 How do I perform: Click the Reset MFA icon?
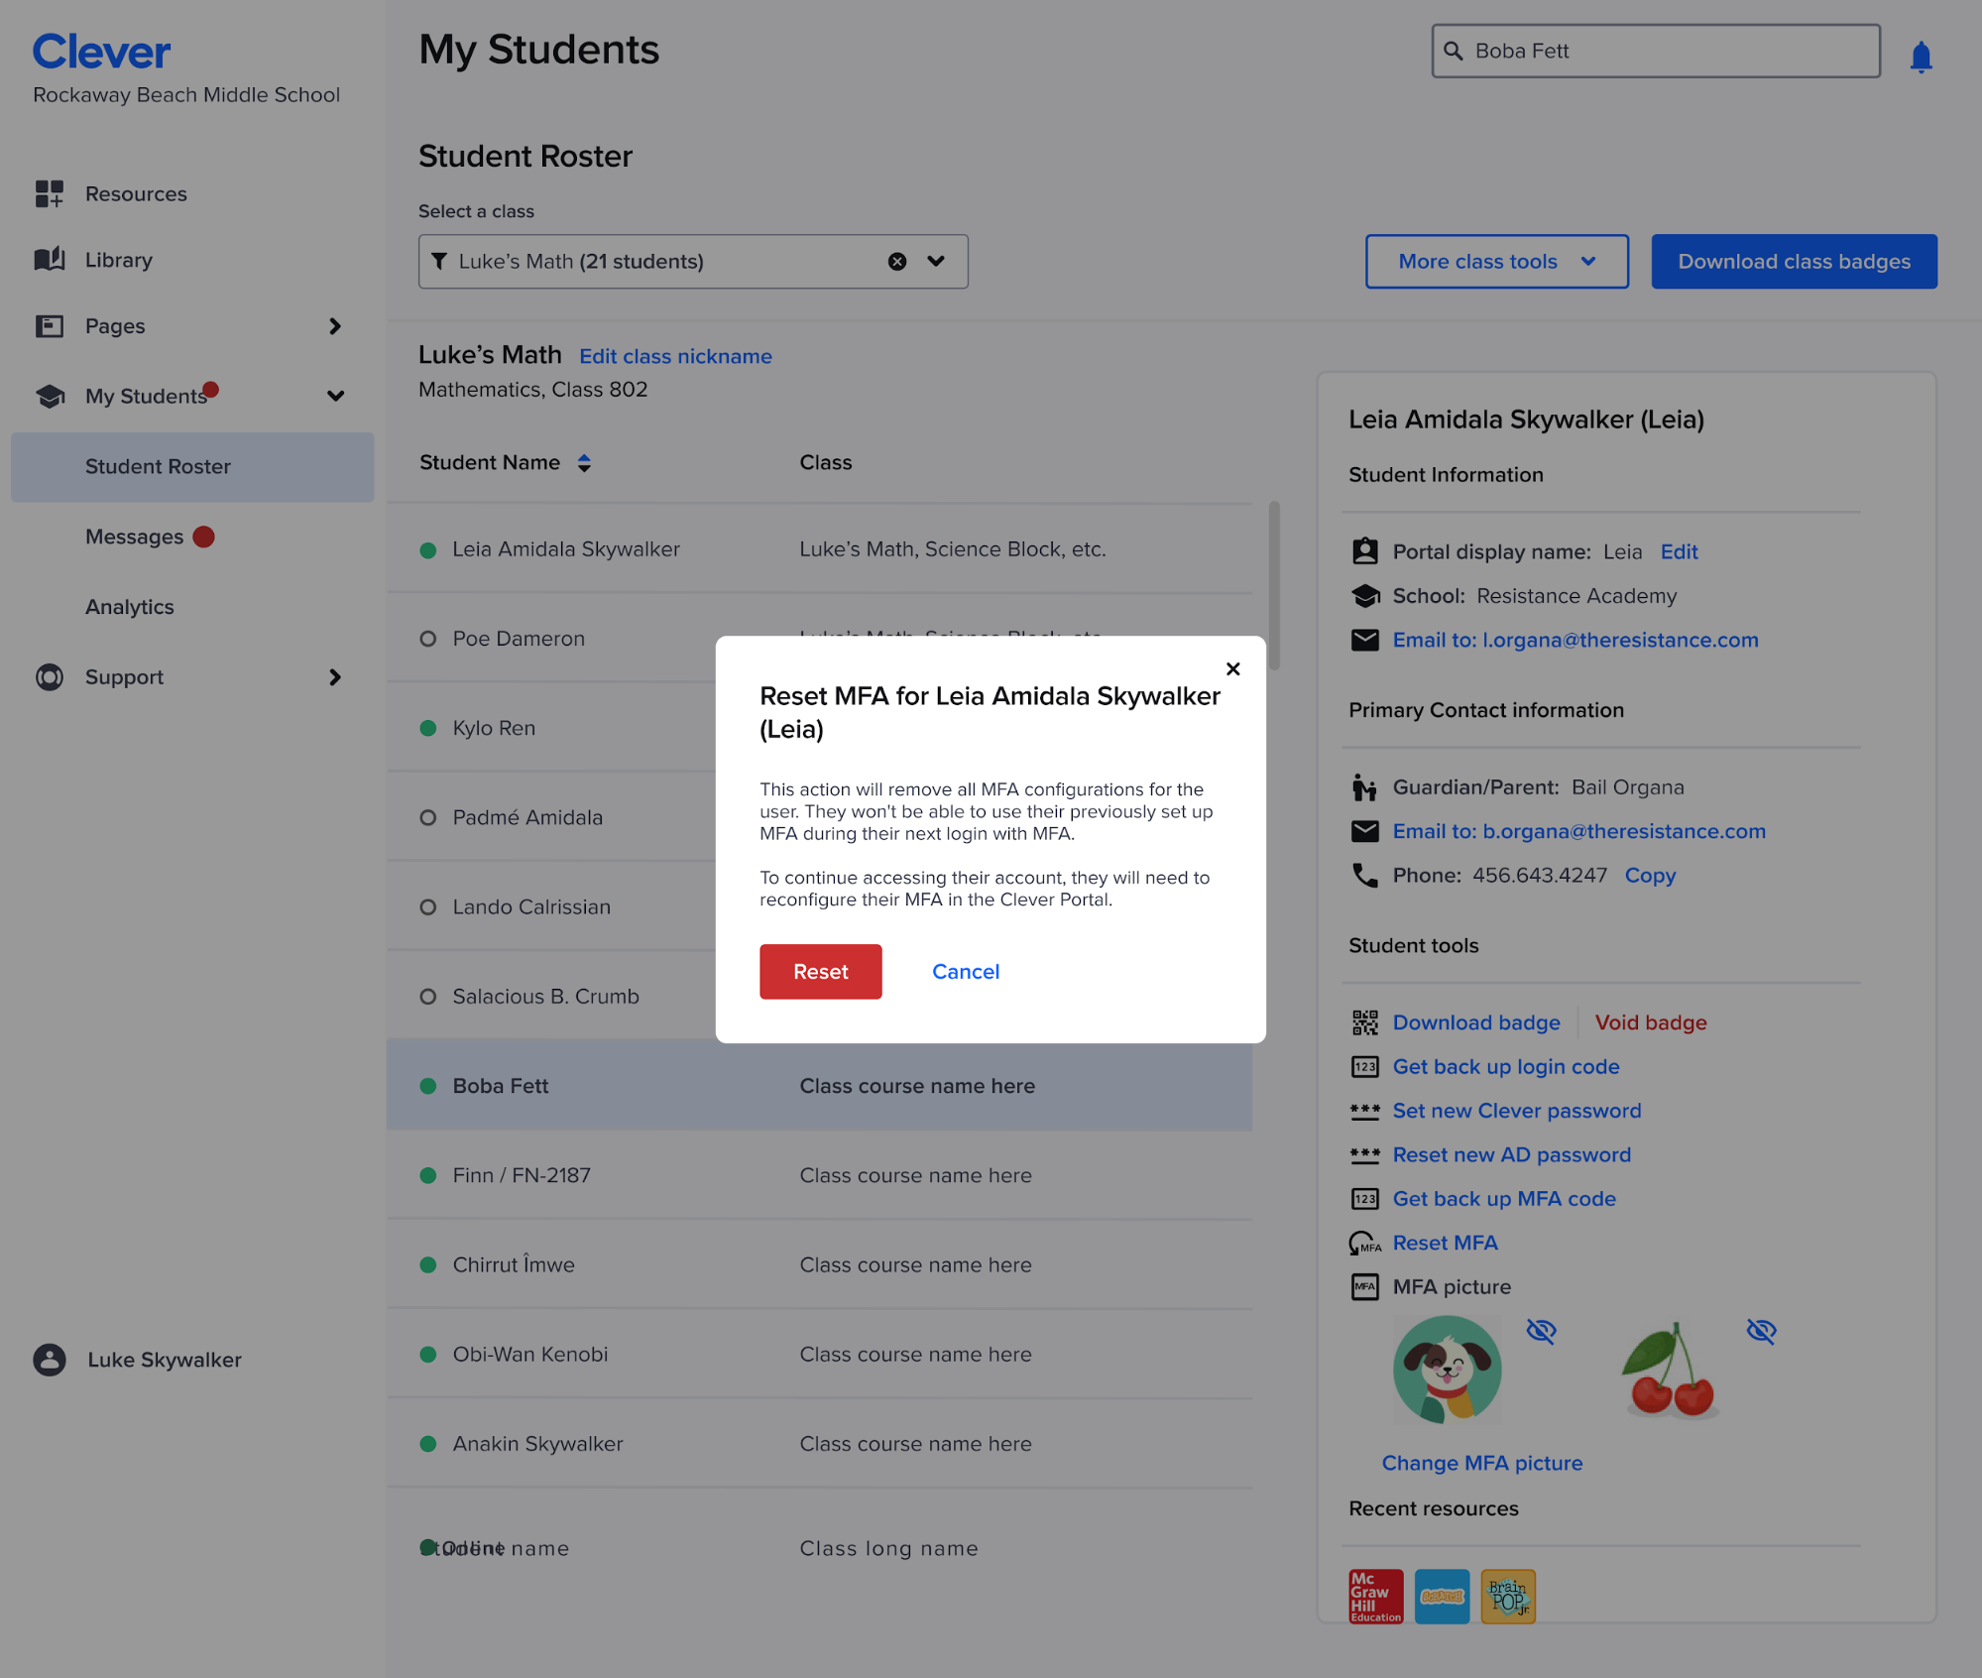point(1365,1243)
